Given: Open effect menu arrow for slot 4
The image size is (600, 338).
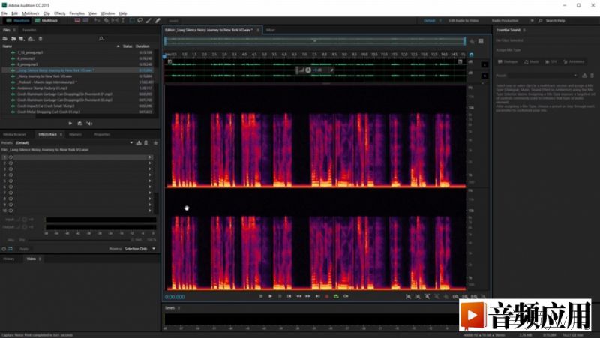Looking at the screenshot, I should 149,175.
